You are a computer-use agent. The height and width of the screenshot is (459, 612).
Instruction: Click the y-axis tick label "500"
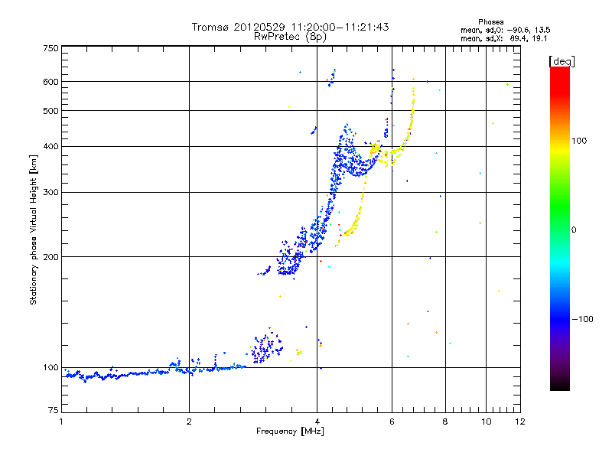tap(51, 111)
